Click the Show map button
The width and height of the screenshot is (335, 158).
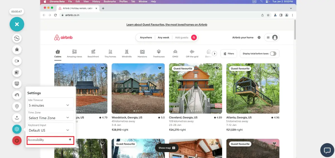coord(167,148)
